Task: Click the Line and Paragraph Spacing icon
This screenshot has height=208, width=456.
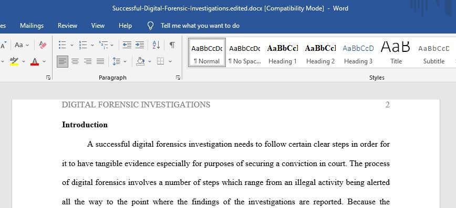Action: click(116, 61)
